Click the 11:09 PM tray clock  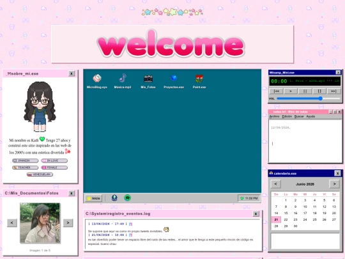click(x=249, y=198)
